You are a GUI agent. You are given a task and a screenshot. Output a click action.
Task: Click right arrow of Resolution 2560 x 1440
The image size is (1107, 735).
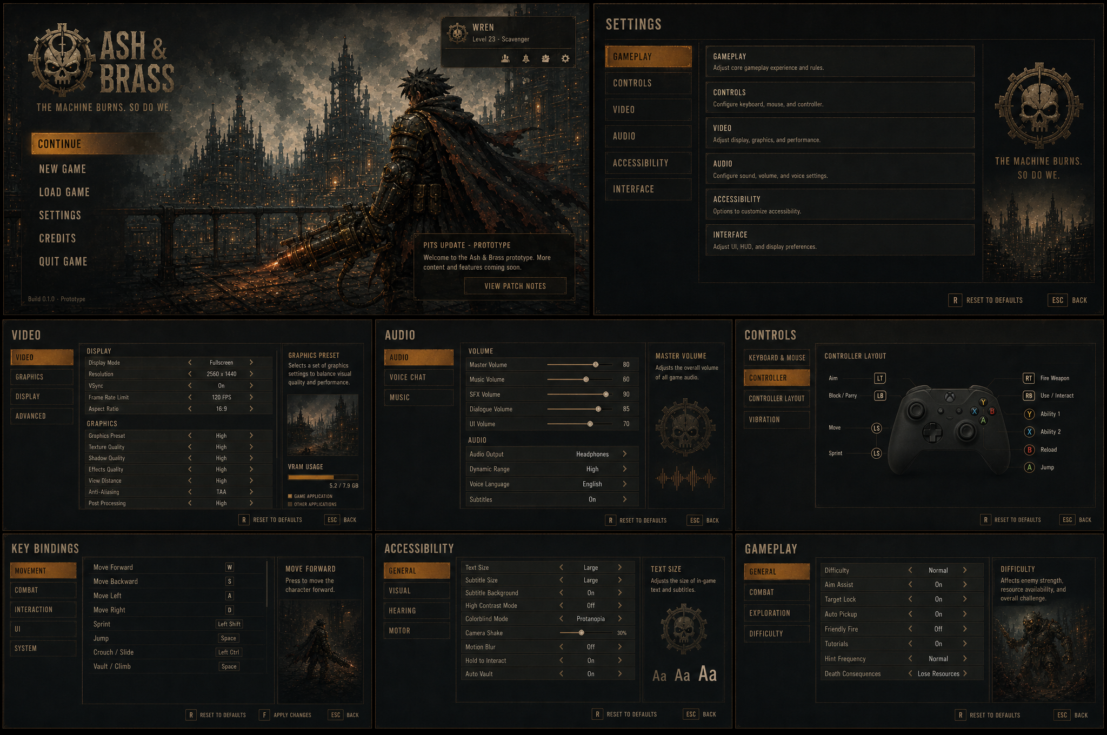(251, 374)
